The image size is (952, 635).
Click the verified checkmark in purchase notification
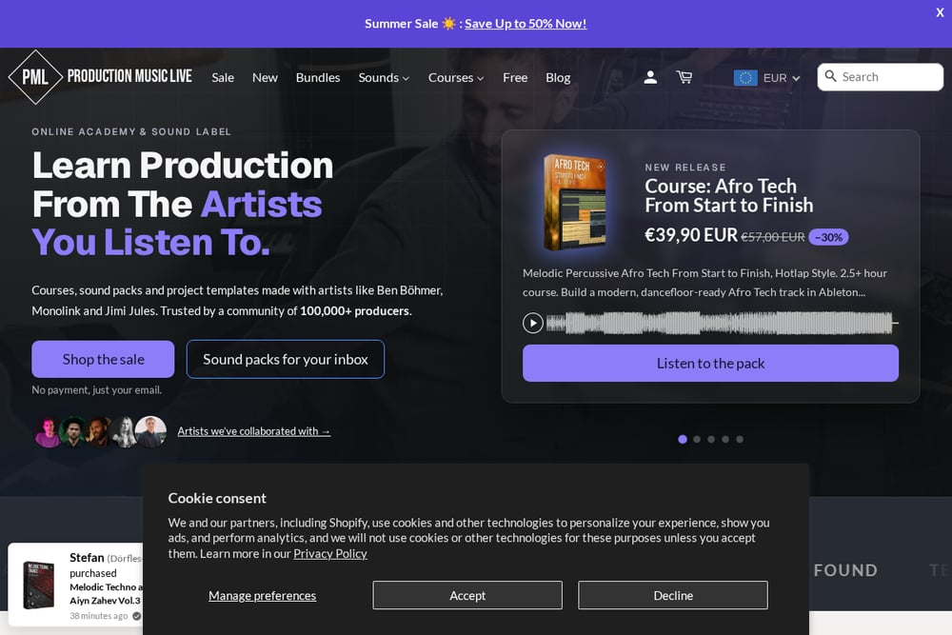coord(136,616)
